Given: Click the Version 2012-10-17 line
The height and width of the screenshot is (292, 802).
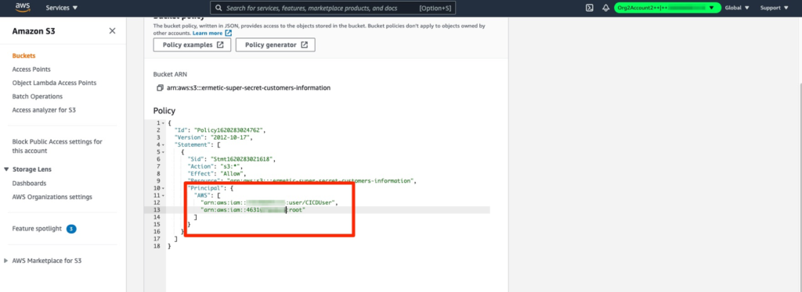Looking at the screenshot, I should [x=213, y=137].
